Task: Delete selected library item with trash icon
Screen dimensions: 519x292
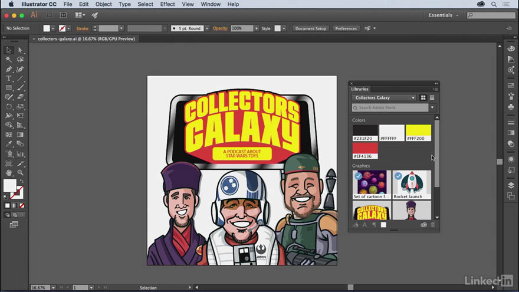Action: coord(433,225)
